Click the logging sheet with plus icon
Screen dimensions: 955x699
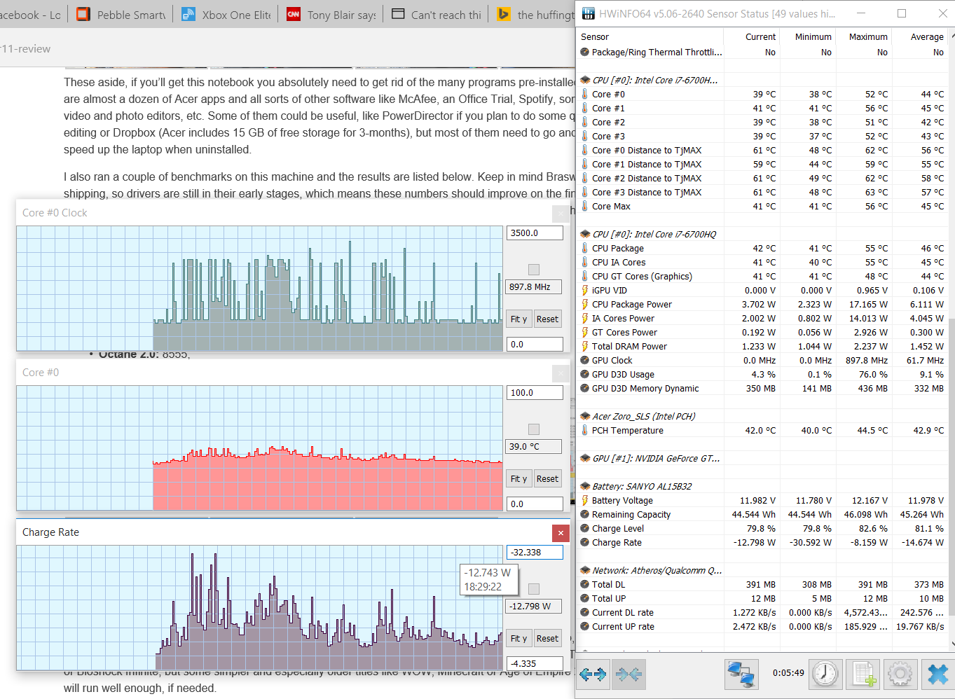pyautogui.click(x=863, y=674)
